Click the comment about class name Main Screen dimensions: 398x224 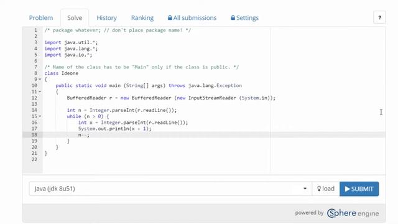(x=142, y=67)
